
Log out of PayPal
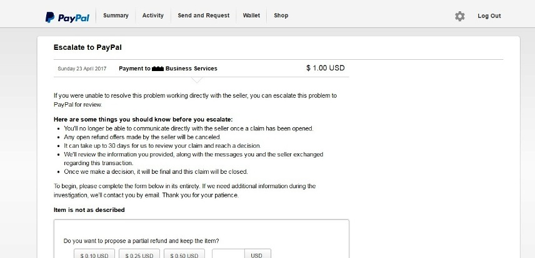(x=489, y=16)
